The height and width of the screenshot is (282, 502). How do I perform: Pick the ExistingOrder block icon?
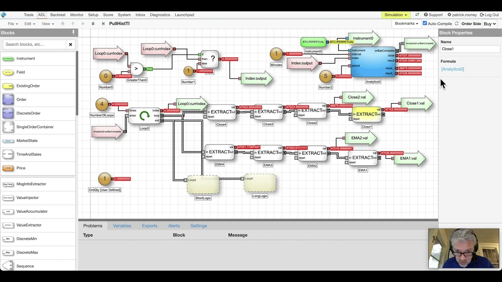(x=8, y=86)
